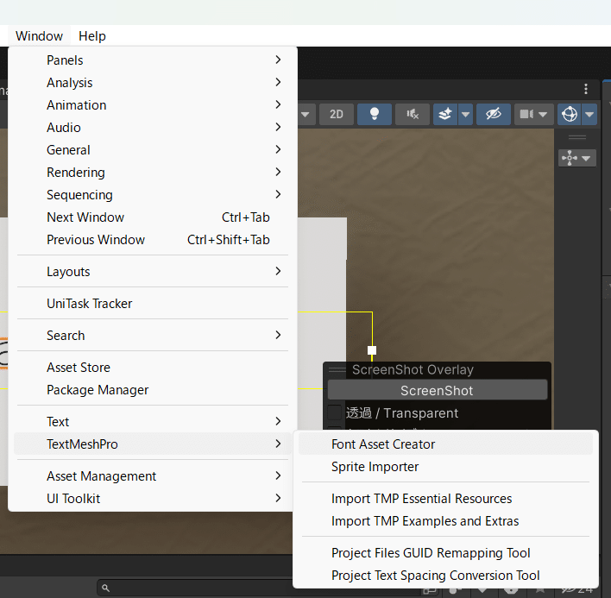The width and height of the screenshot is (611, 598).
Task: Select Next Window menu entry
Action: pos(153,217)
